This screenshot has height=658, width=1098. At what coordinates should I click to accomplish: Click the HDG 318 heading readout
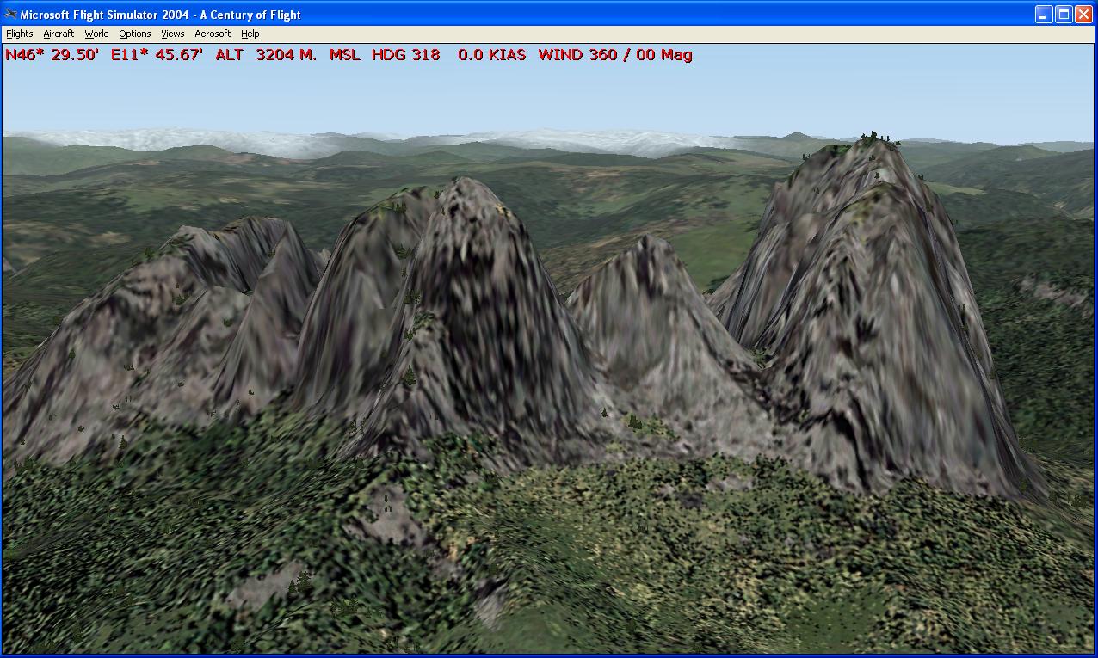point(405,55)
